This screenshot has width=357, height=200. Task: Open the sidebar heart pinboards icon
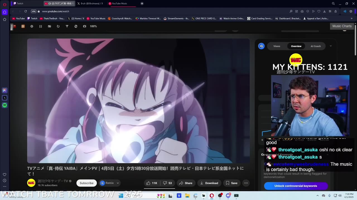click(x=4, y=174)
